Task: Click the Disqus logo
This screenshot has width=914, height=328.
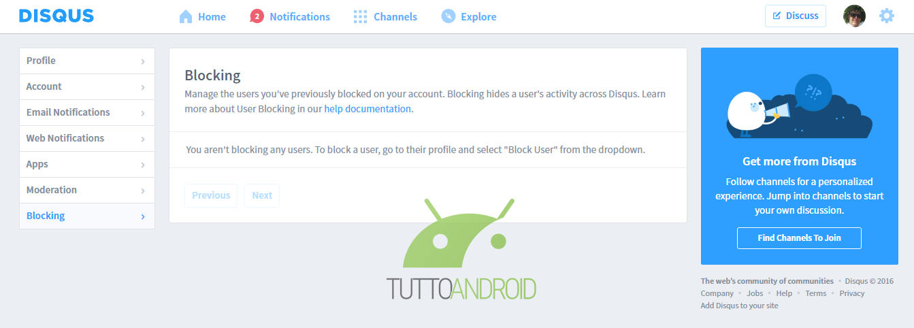Action: pos(56,16)
